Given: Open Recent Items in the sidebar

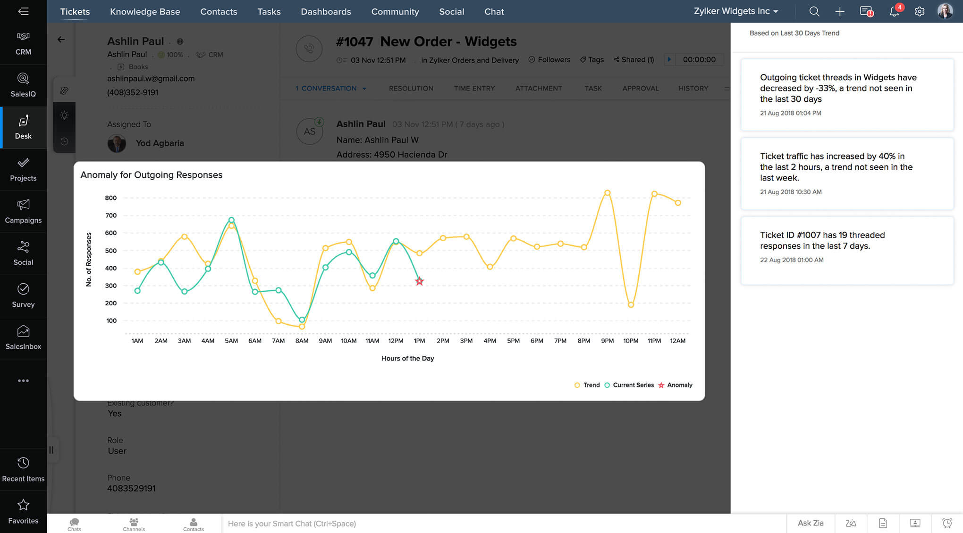Looking at the screenshot, I should click(23, 468).
